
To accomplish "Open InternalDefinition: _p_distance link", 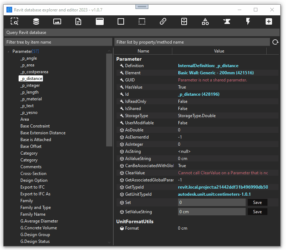I will tap(208, 66).
